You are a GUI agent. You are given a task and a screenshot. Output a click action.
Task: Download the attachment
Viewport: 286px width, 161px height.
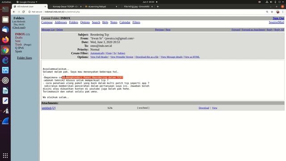[204, 108]
